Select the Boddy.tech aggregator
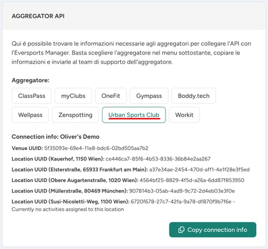The image size is (268, 249). click(194, 96)
